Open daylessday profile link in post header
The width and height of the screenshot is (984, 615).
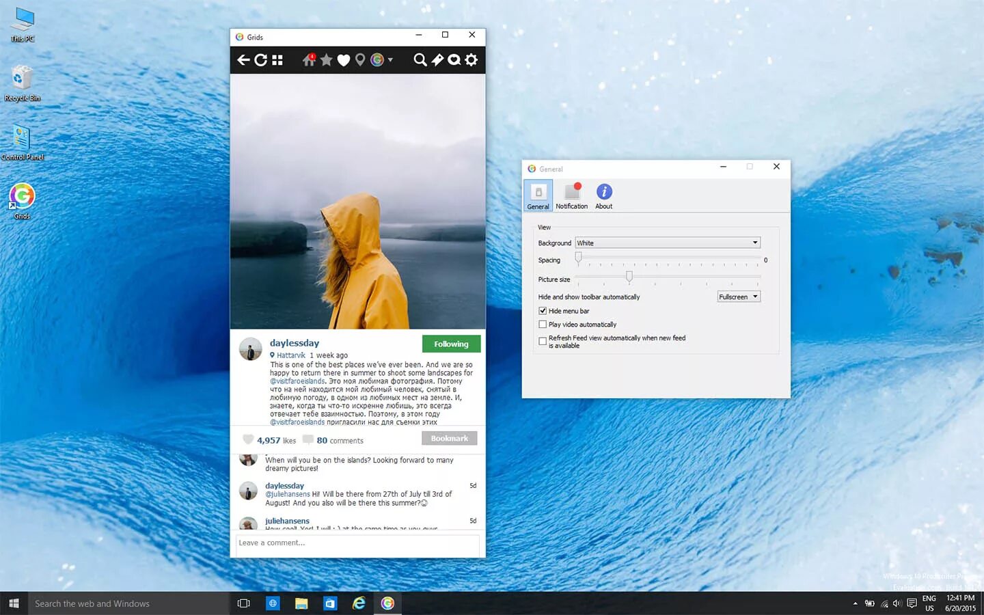(x=295, y=343)
